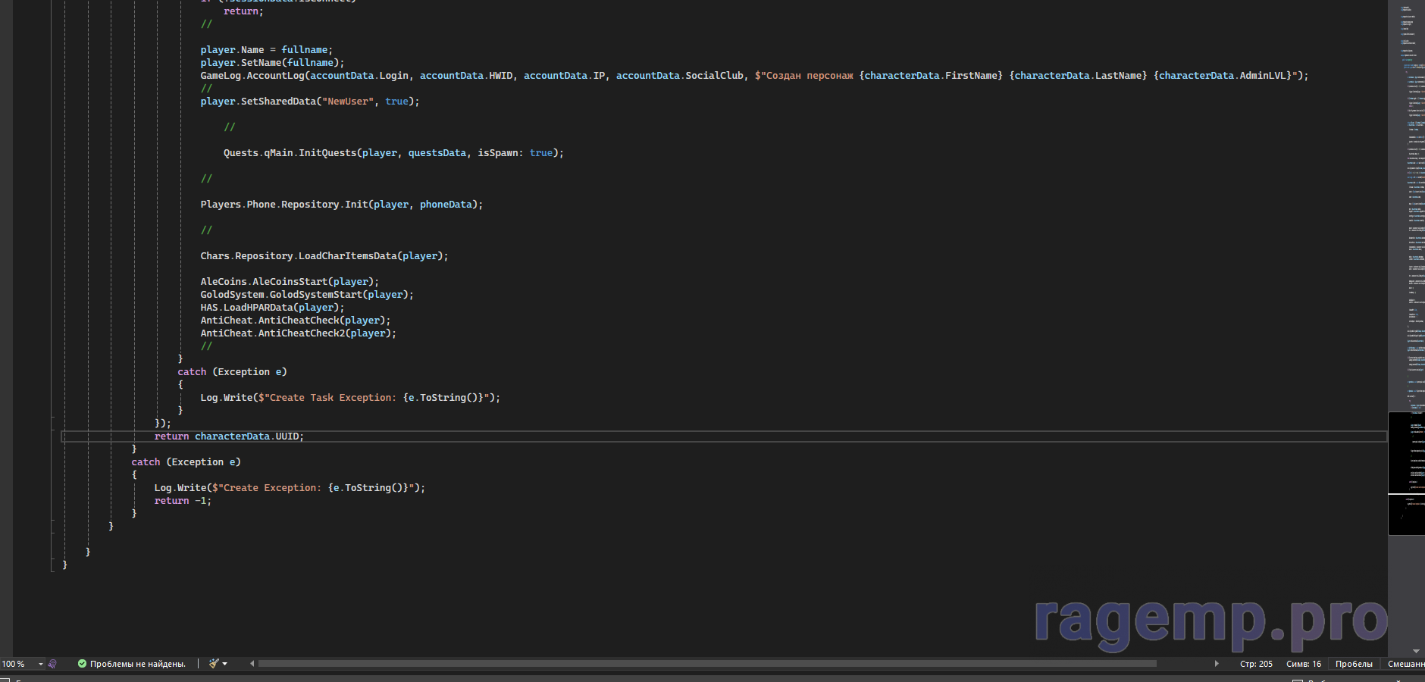
Task: Click the purple IntelliCode icon in status bar
Action: (52, 664)
